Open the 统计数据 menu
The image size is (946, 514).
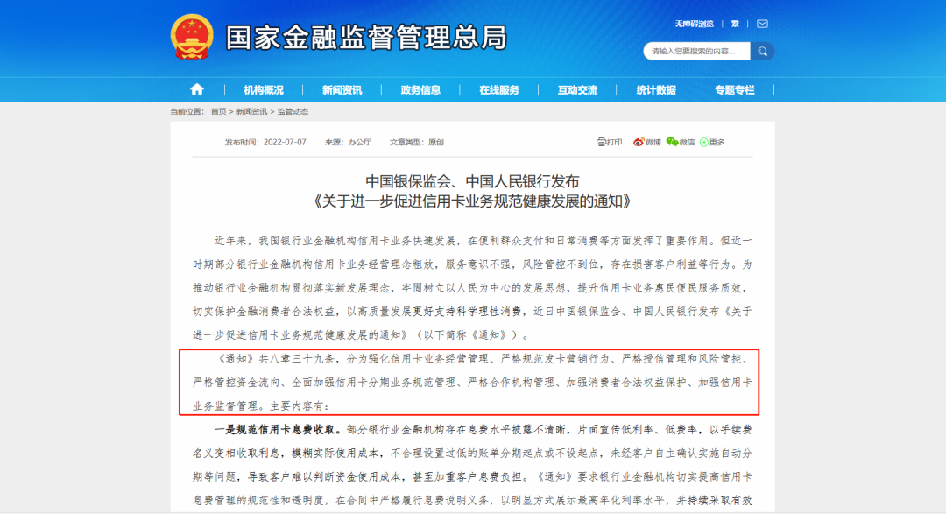(x=656, y=90)
